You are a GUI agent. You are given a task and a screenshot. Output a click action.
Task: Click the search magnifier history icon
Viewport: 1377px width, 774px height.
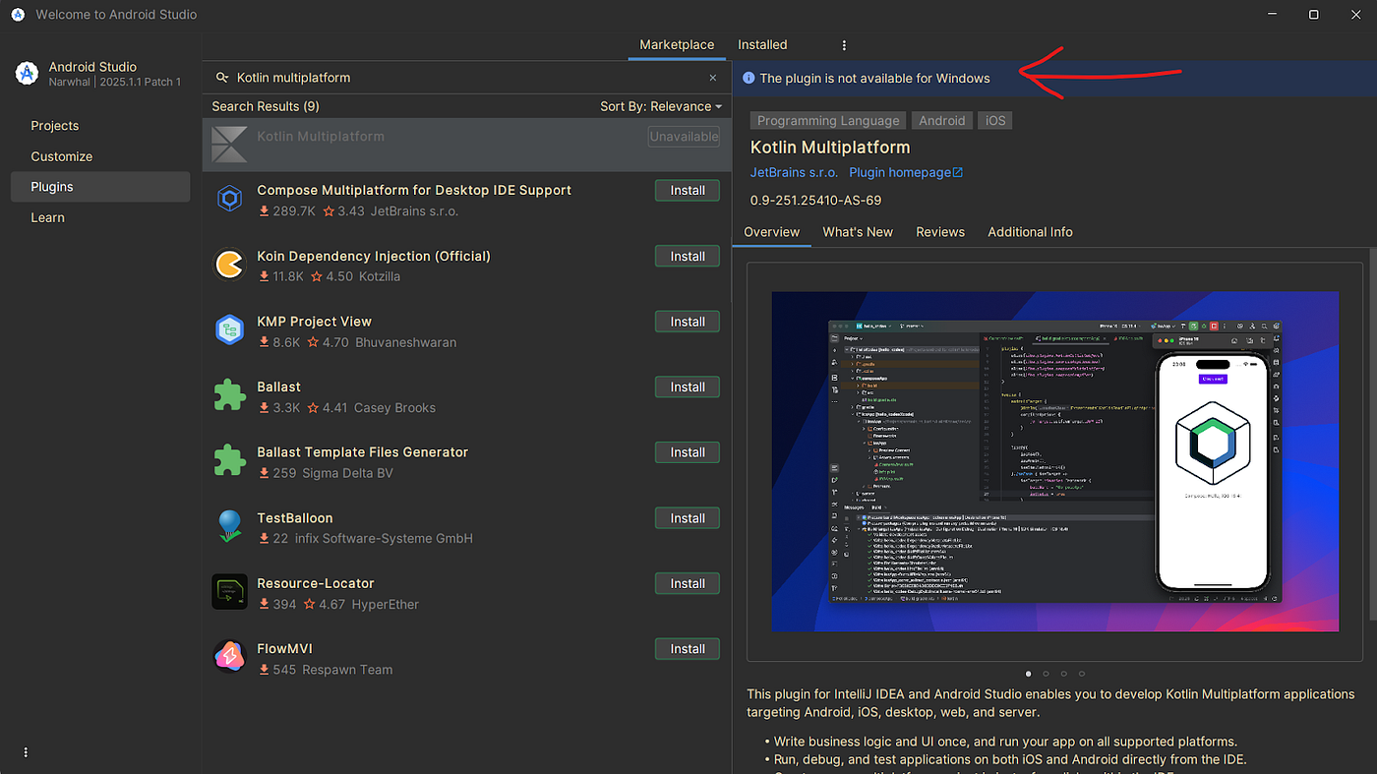point(222,78)
